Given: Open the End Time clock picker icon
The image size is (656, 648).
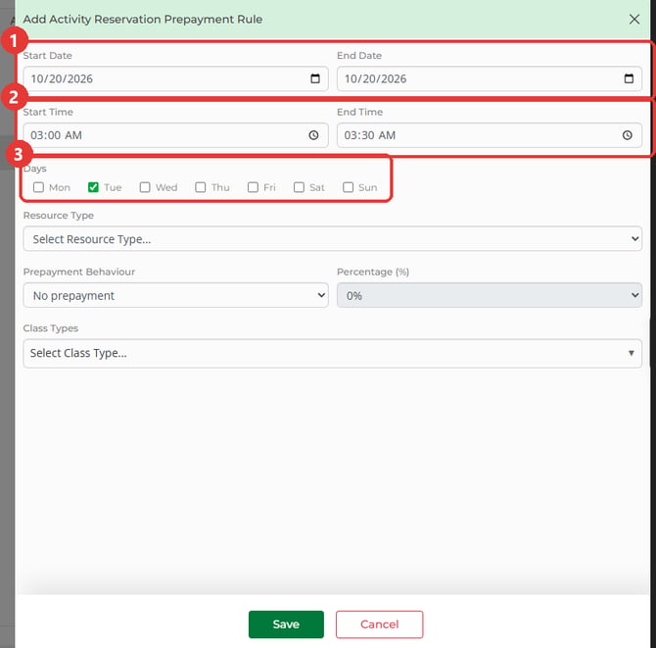Looking at the screenshot, I should [627, 135].
